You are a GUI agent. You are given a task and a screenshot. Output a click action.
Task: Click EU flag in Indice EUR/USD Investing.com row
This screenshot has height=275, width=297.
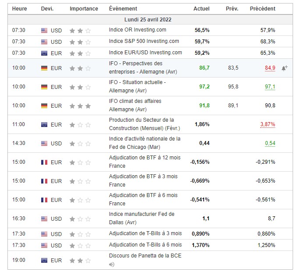point(44,53)
